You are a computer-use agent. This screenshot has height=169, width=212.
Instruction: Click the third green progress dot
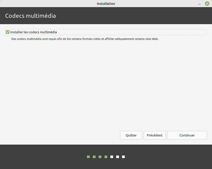(x=100, y=157)
